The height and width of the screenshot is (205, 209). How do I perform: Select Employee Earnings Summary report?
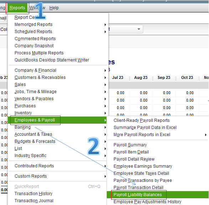tap(143, 166)
